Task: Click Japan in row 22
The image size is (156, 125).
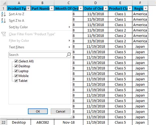Action: coord(140,122)
